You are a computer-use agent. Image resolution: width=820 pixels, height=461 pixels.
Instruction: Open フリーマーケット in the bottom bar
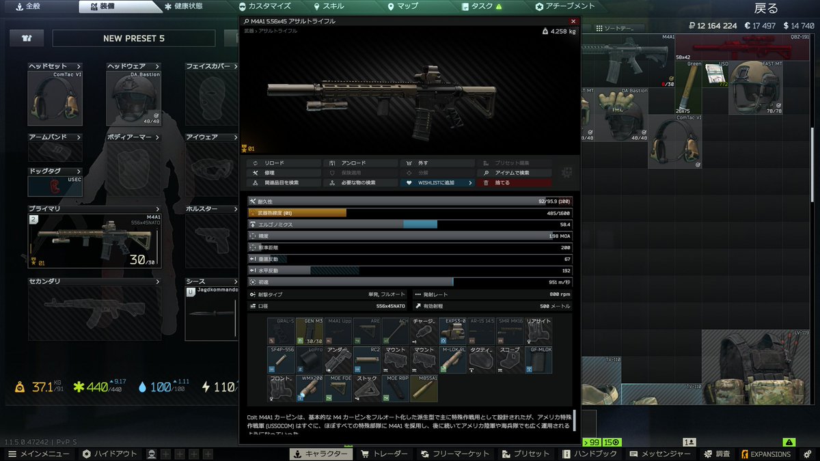pos(455,454)
